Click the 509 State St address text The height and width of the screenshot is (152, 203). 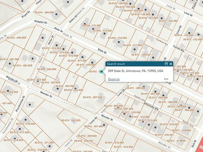[x=136, y=71]
